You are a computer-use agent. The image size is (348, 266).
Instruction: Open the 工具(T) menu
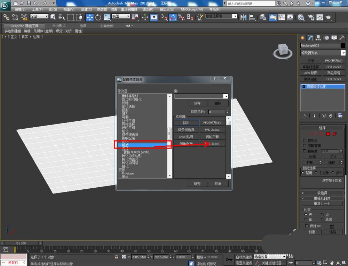[x=37, y=9]
